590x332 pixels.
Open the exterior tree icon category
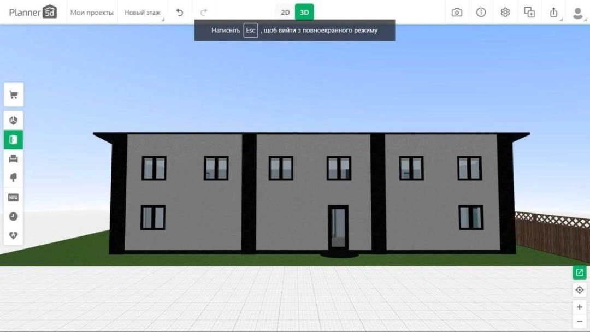[x=14, y=177]
